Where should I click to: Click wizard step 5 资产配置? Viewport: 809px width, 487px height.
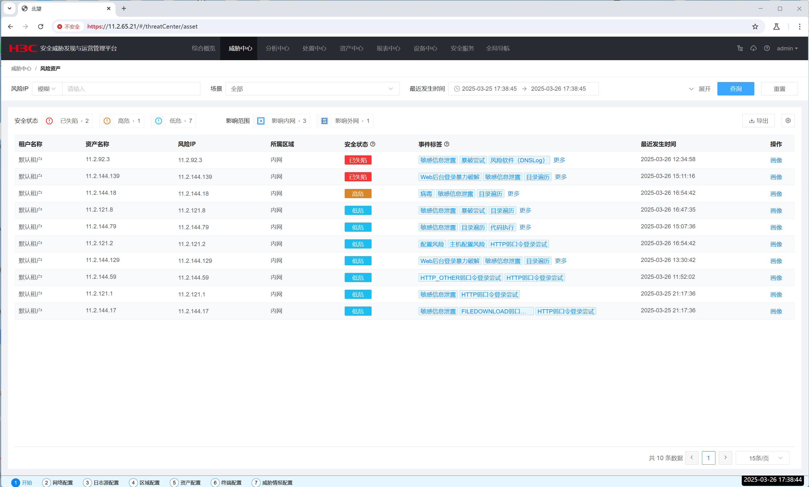pyautogui.click(x=186, y=483)
